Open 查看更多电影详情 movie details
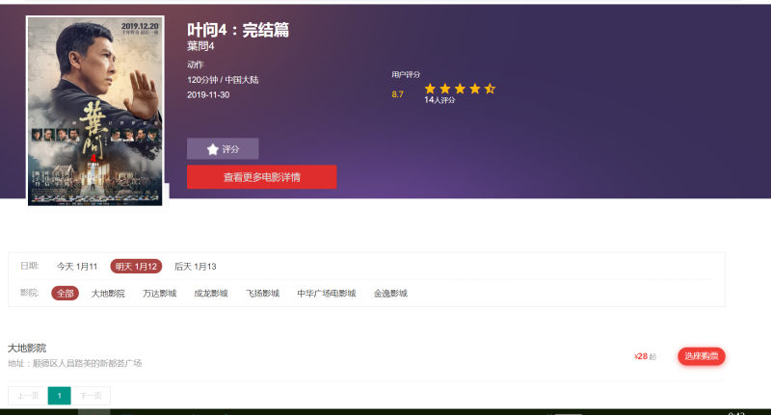The height and width of the screenshot is (415, 771). tap(261, 177)
